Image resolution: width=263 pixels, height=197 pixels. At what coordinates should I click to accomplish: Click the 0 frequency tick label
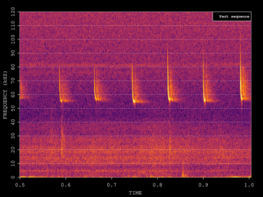(x=13, y=177)
